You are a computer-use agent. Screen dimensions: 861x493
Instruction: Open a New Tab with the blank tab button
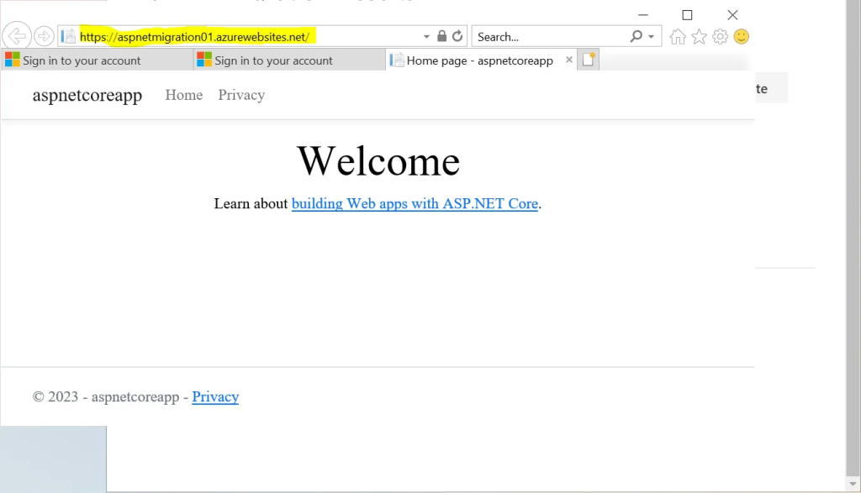[588, 59]
